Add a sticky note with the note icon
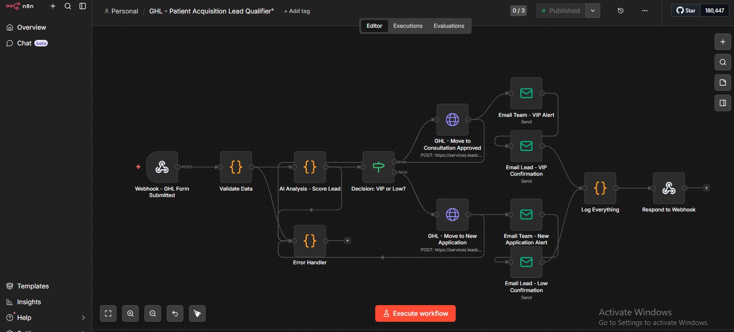The image size is (734, 332). (x=723, y=83)
